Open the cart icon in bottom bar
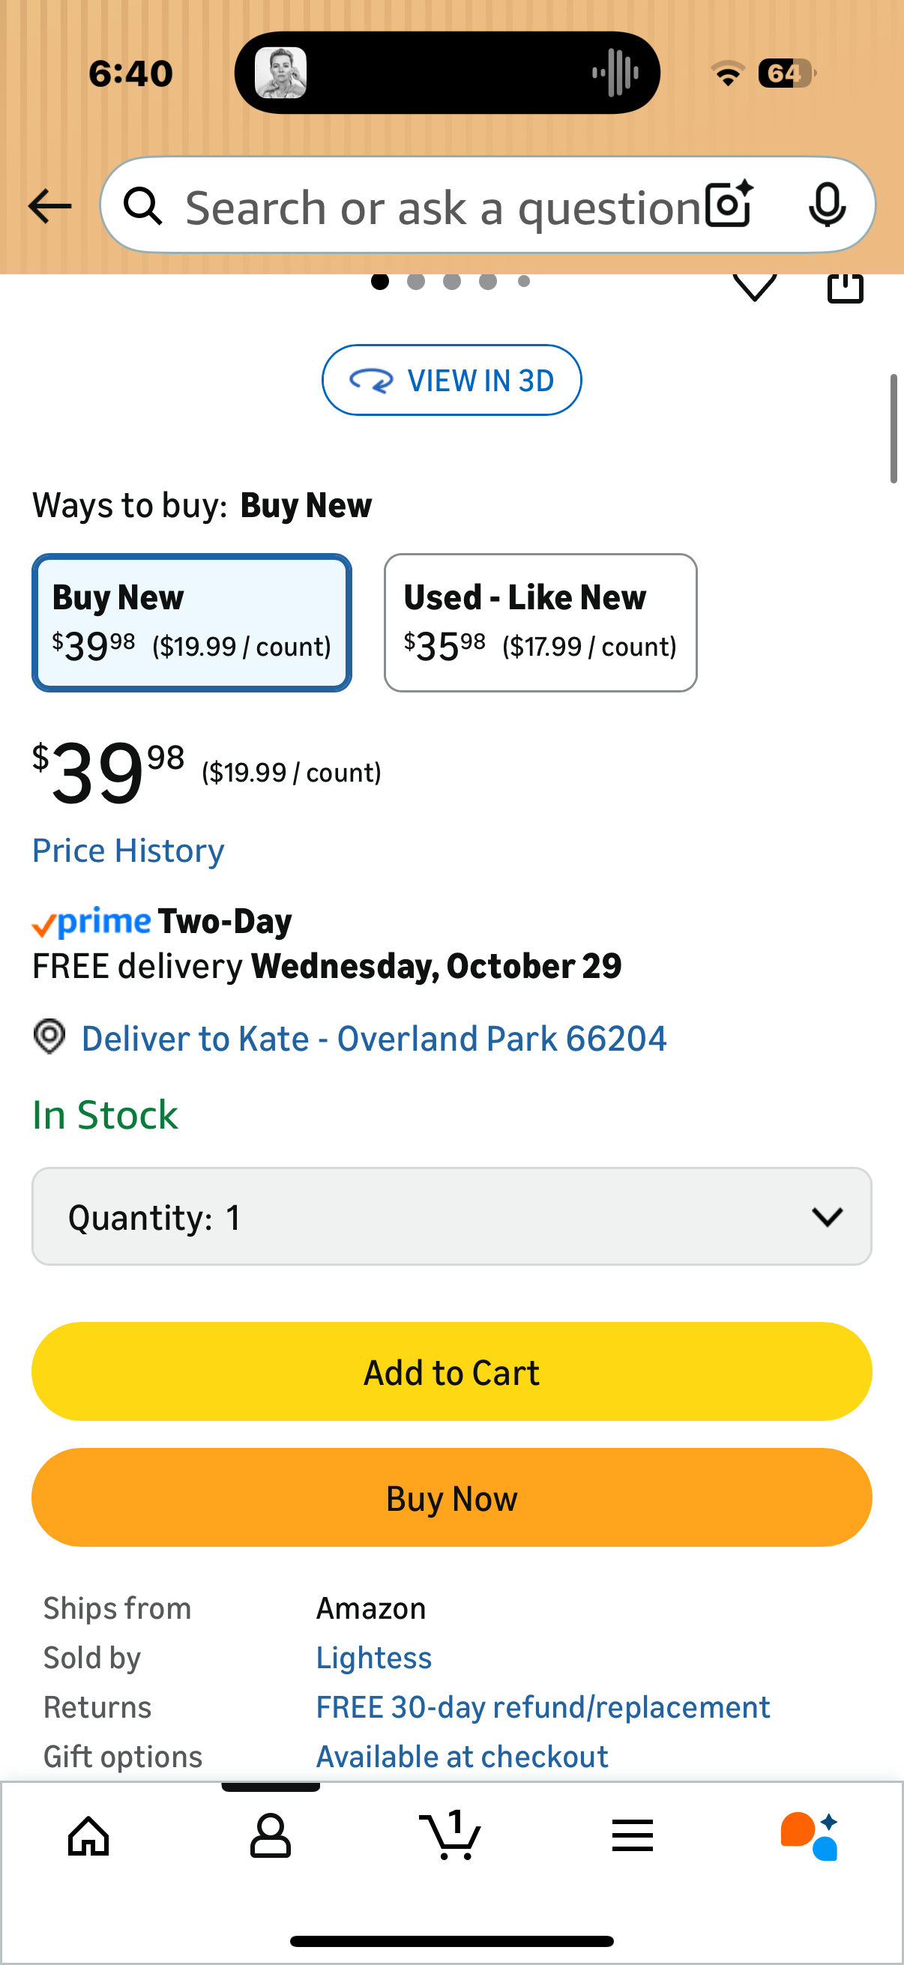 [x=451, y=1835]
